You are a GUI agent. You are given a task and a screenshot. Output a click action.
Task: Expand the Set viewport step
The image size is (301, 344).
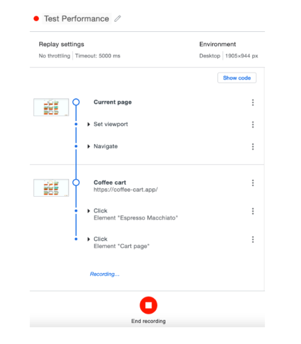(x=89, y=125)
